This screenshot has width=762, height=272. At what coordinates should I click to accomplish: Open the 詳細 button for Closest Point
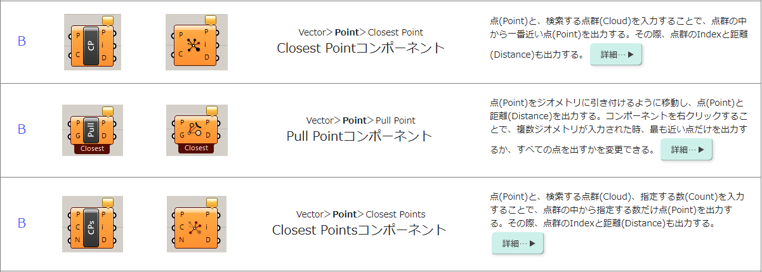pyautogui.click(x=616, y=55)
